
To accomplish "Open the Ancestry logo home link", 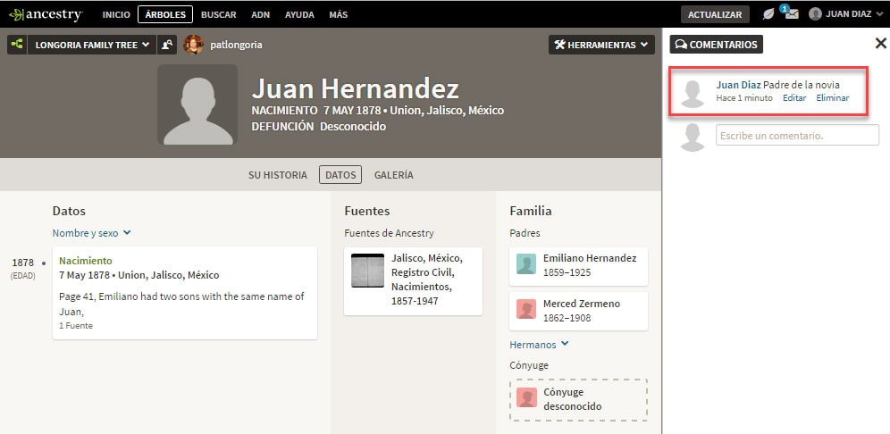I will pos(46,14).
